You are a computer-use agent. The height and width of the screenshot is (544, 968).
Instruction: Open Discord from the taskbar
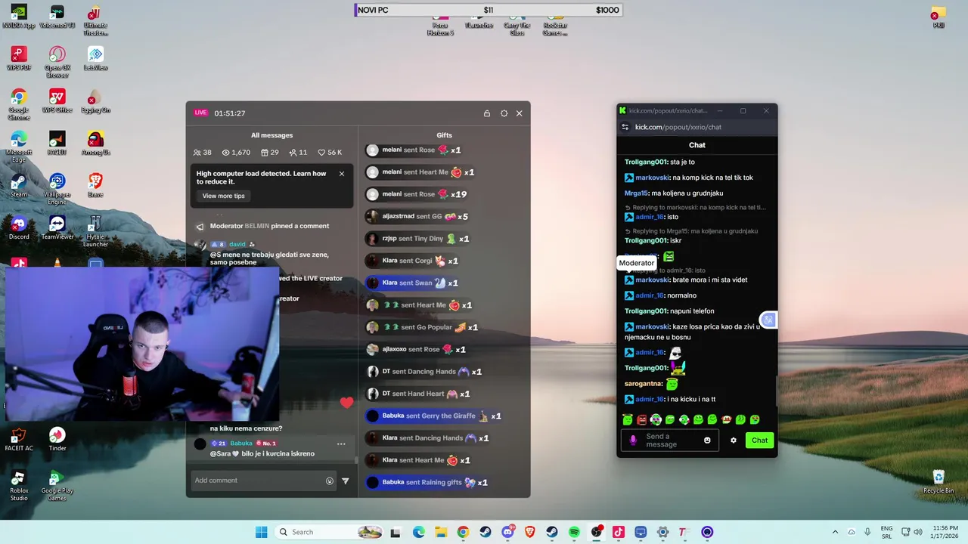pyautogui.click(x=507, y=532)
